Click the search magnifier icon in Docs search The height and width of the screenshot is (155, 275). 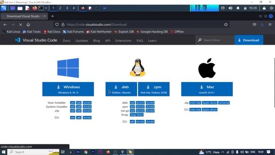point(200,40)
